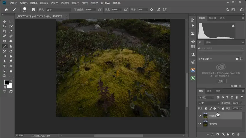
Task: Open the green TK panel icon
Action: (193, 78)
